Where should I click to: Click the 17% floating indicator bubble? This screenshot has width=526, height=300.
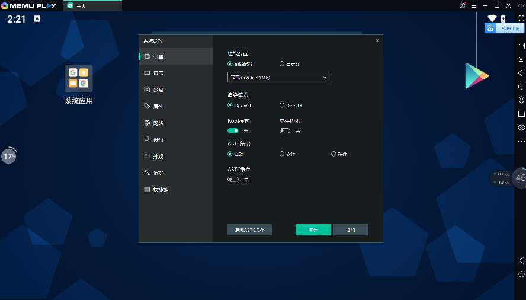9,156
